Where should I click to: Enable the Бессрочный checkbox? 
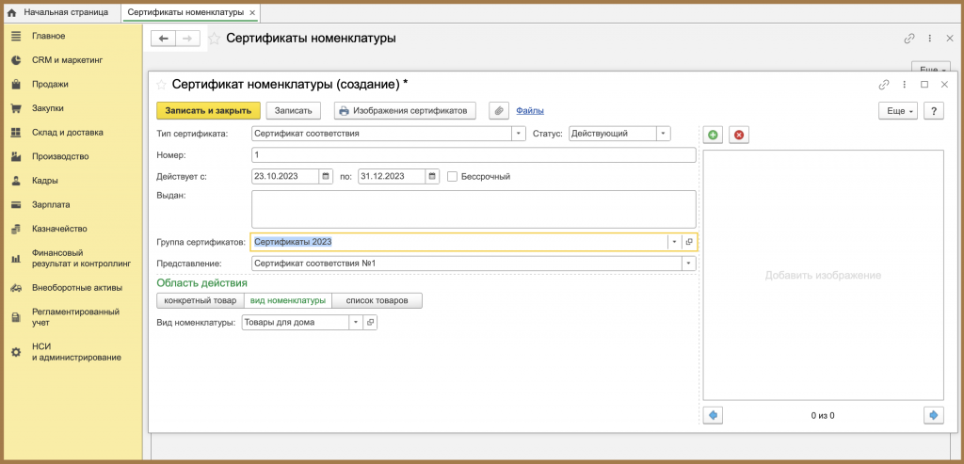452,176
